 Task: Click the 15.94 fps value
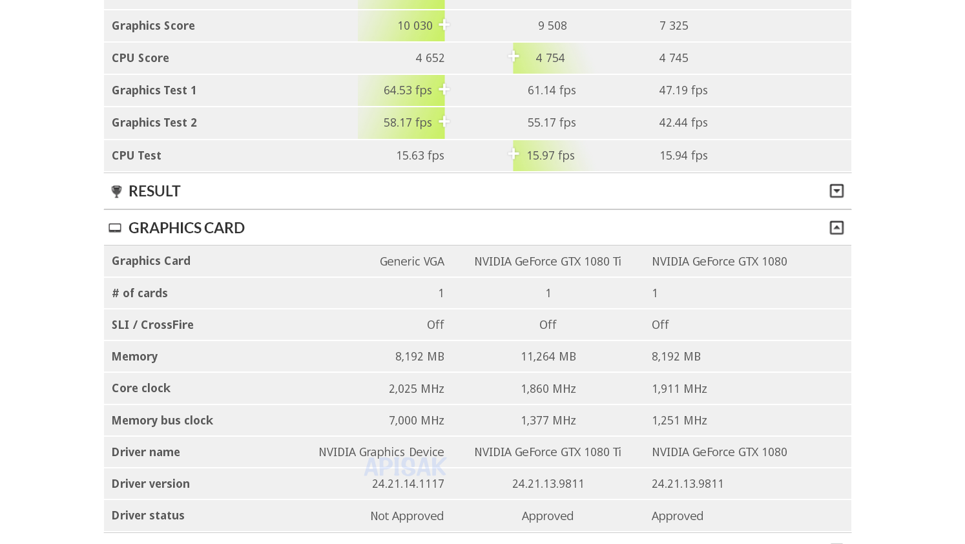(x=683, y=156)
